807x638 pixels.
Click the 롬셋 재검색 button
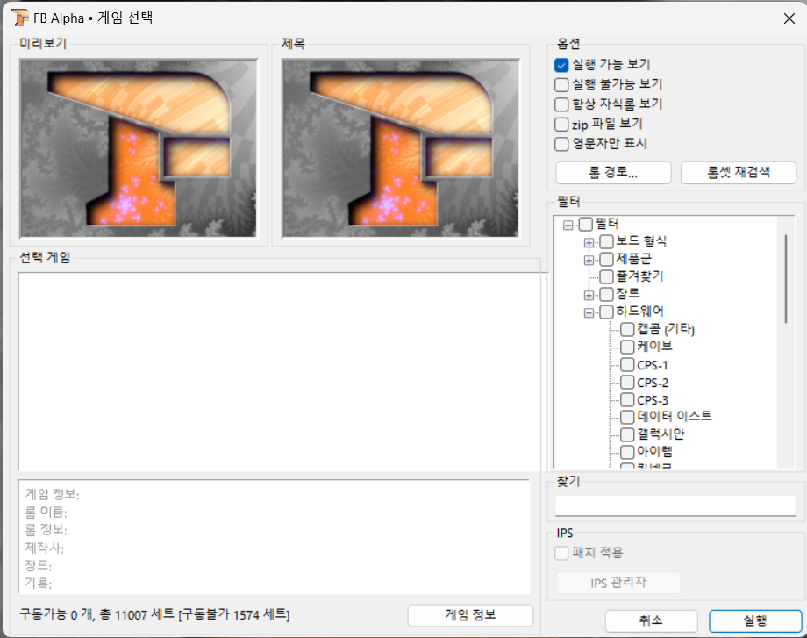click(x=739, y=173)
